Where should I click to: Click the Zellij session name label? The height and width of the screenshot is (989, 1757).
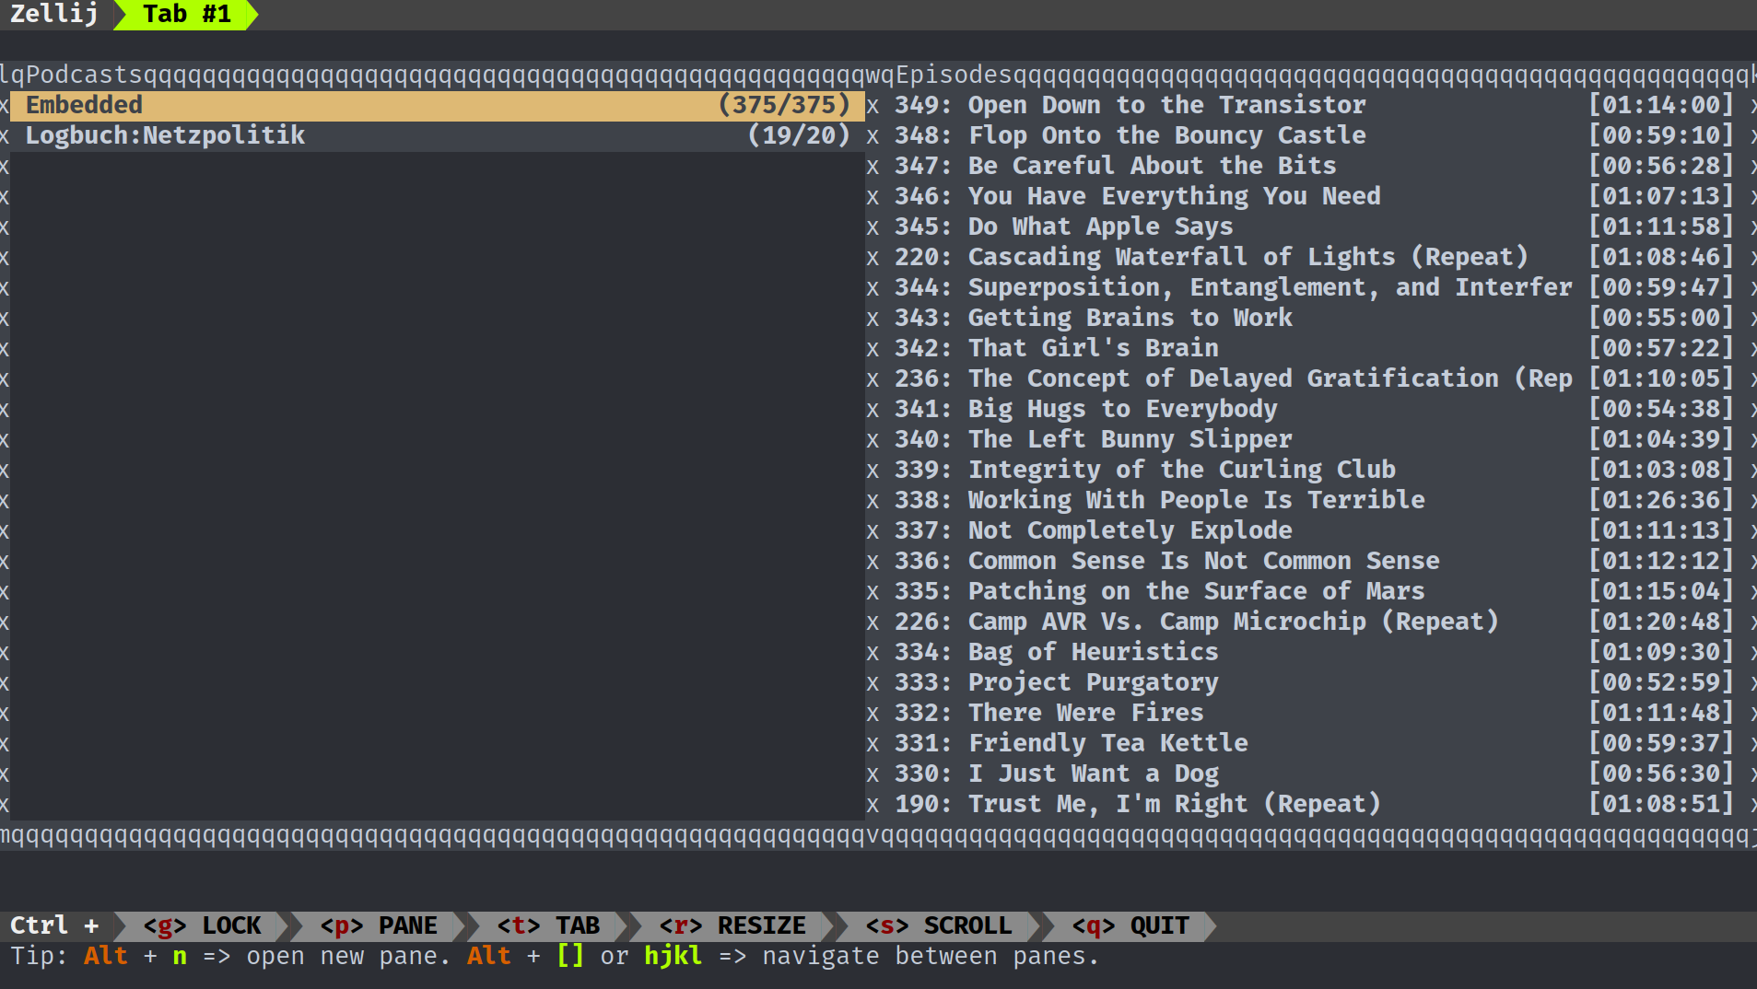click(53, 15)
